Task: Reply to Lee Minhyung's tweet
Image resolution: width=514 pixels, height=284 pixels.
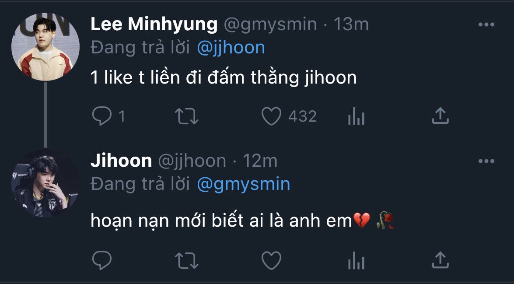Action: click(102, 116)
